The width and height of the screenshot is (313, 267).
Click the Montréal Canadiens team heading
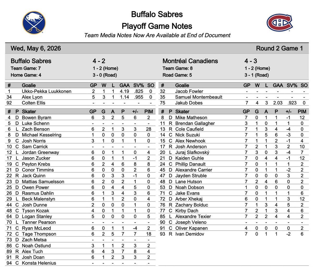pyautogui.click(x=190, y=61)
